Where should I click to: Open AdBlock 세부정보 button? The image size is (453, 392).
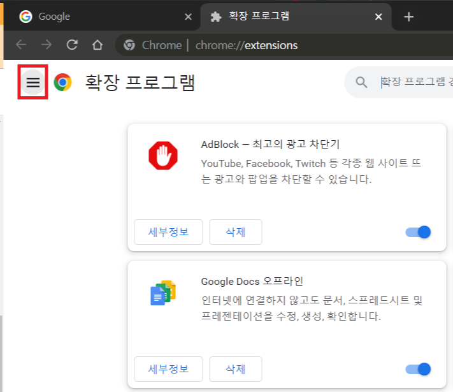point(168,232)
